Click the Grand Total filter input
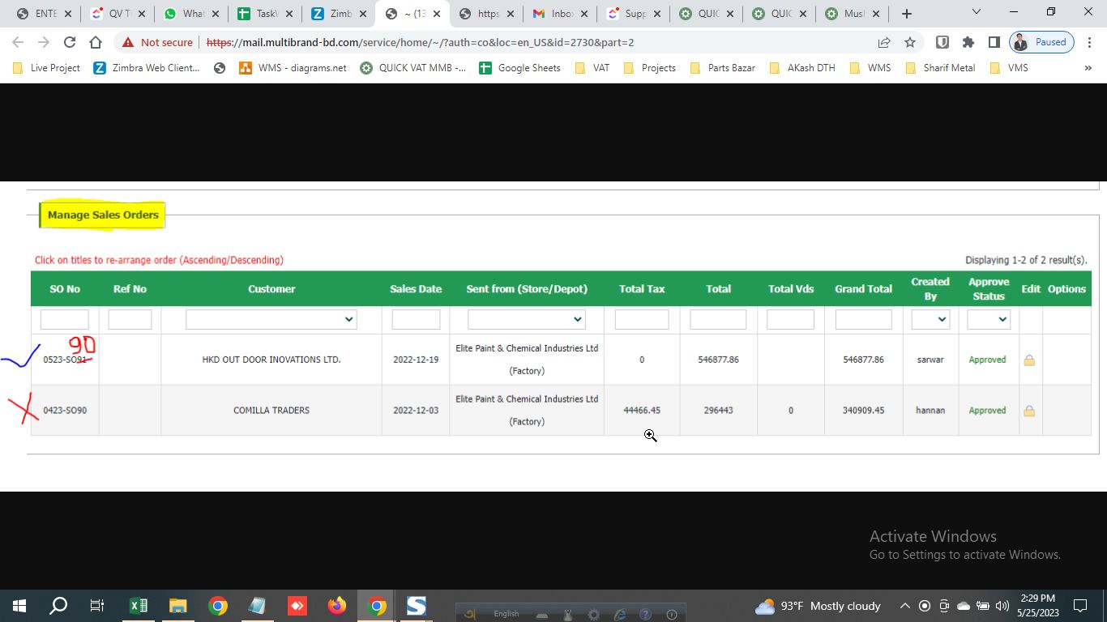 864,319
